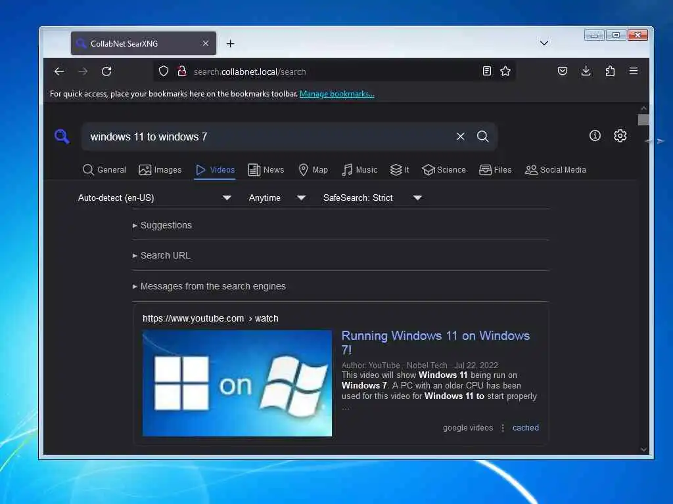Expand Messages from the search engines
This screenshot has height=504, width=673.
tap(209, 286)
